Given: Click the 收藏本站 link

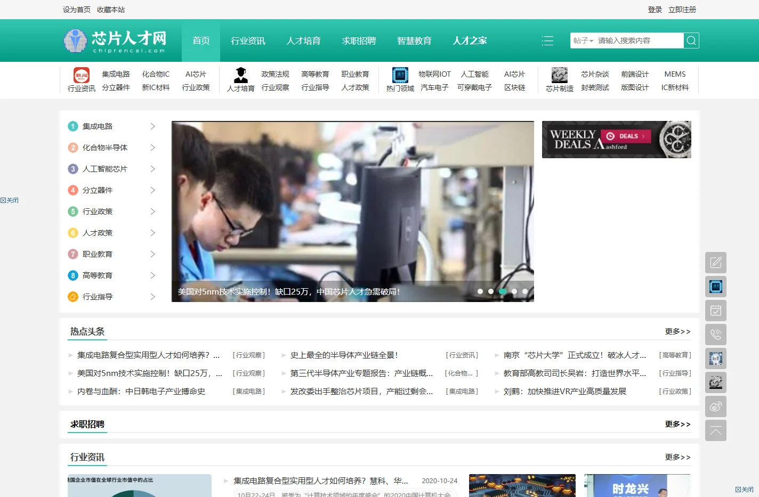Looking at the screenshot, I should (x=111, y=10).
